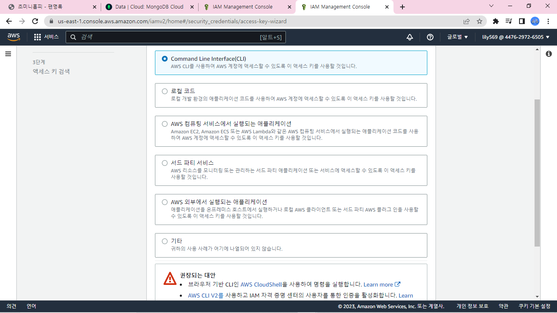This screenshot has width=557, height=313.
Task: Bookmark this page with star icon
Action: click(480, 21)
